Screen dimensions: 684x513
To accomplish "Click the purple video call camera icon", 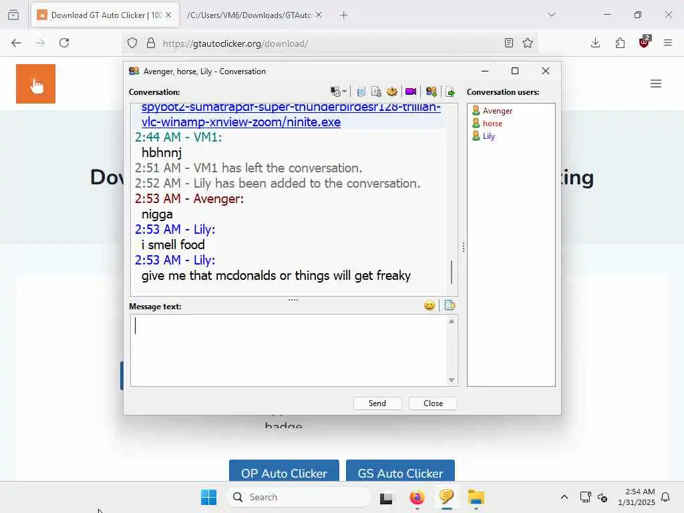I will pos(411,92).
